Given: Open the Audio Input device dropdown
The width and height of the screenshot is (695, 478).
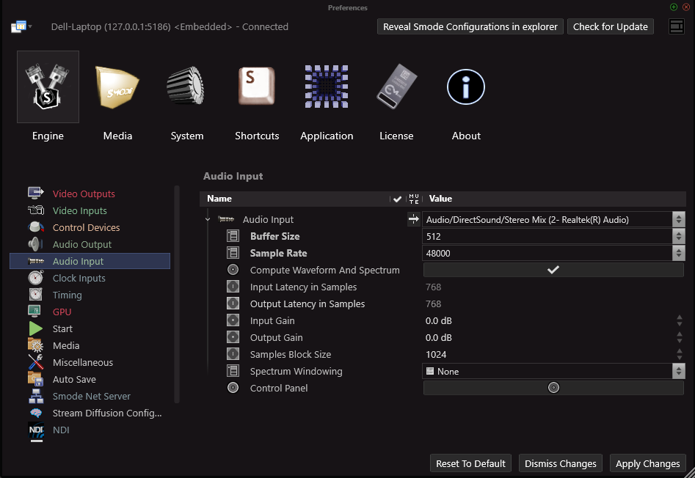Looking at the screenshot, I should [x=547, y=219].
